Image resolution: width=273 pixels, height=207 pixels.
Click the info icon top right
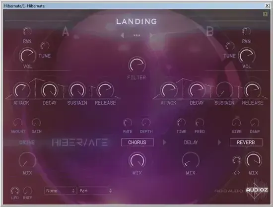point(265,14)
